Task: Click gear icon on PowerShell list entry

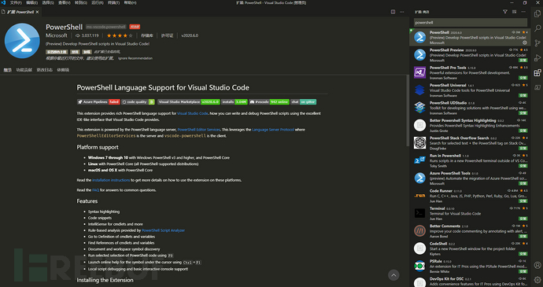Action: tap(525, 42)
